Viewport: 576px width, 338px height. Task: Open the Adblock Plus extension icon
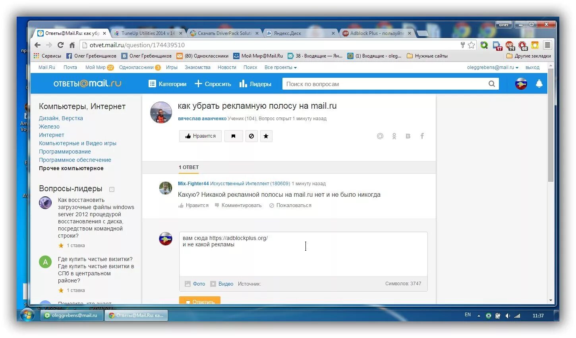click(x=510, y=45)
